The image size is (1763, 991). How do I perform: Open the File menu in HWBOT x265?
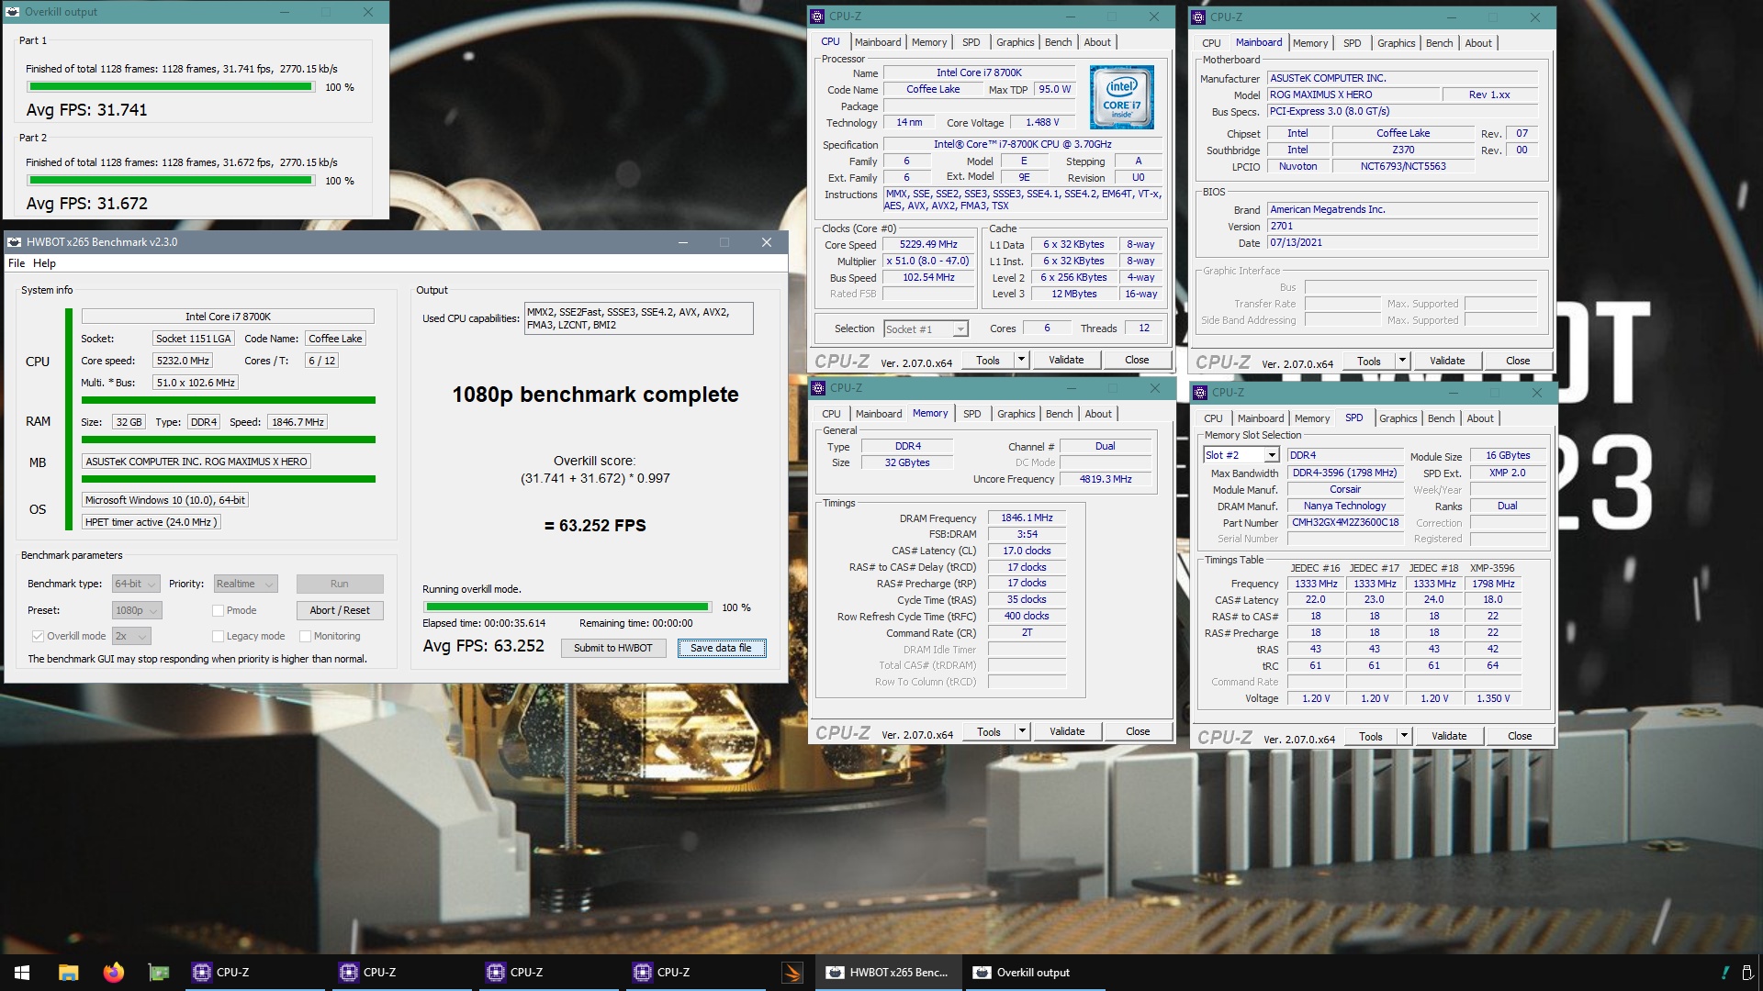pyautogui.click(x=17, y=263)
